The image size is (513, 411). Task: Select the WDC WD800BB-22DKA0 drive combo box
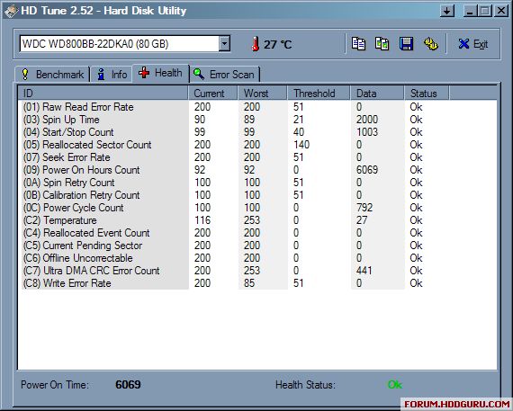(x=125, y=43)
